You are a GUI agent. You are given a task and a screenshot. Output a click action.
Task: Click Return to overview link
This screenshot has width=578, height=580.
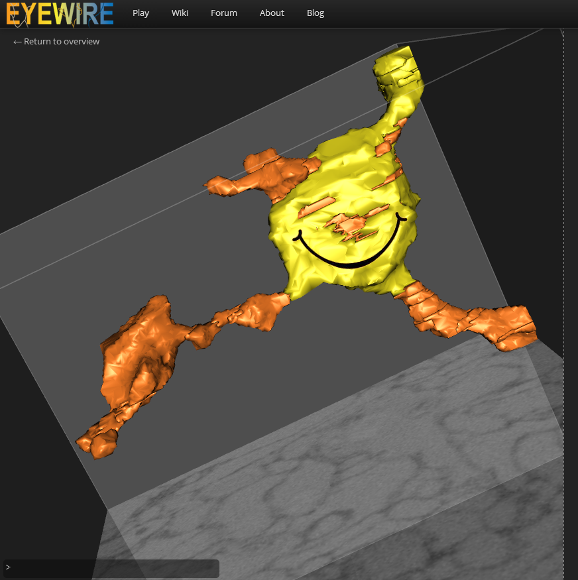56,41
